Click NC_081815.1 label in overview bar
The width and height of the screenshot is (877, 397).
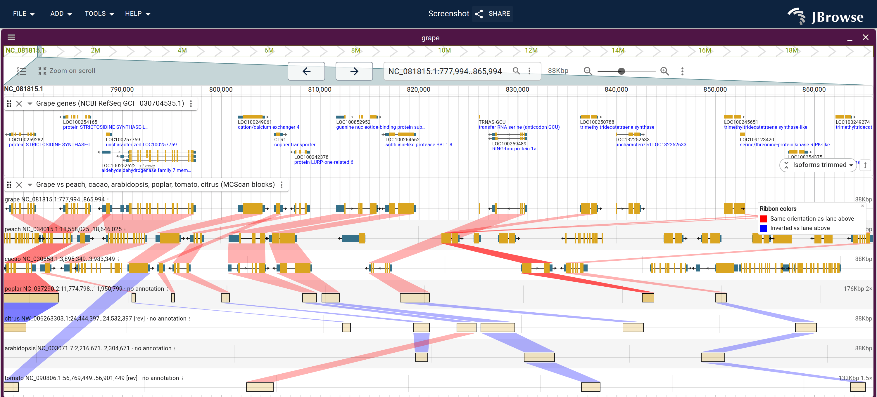[25, 51]
